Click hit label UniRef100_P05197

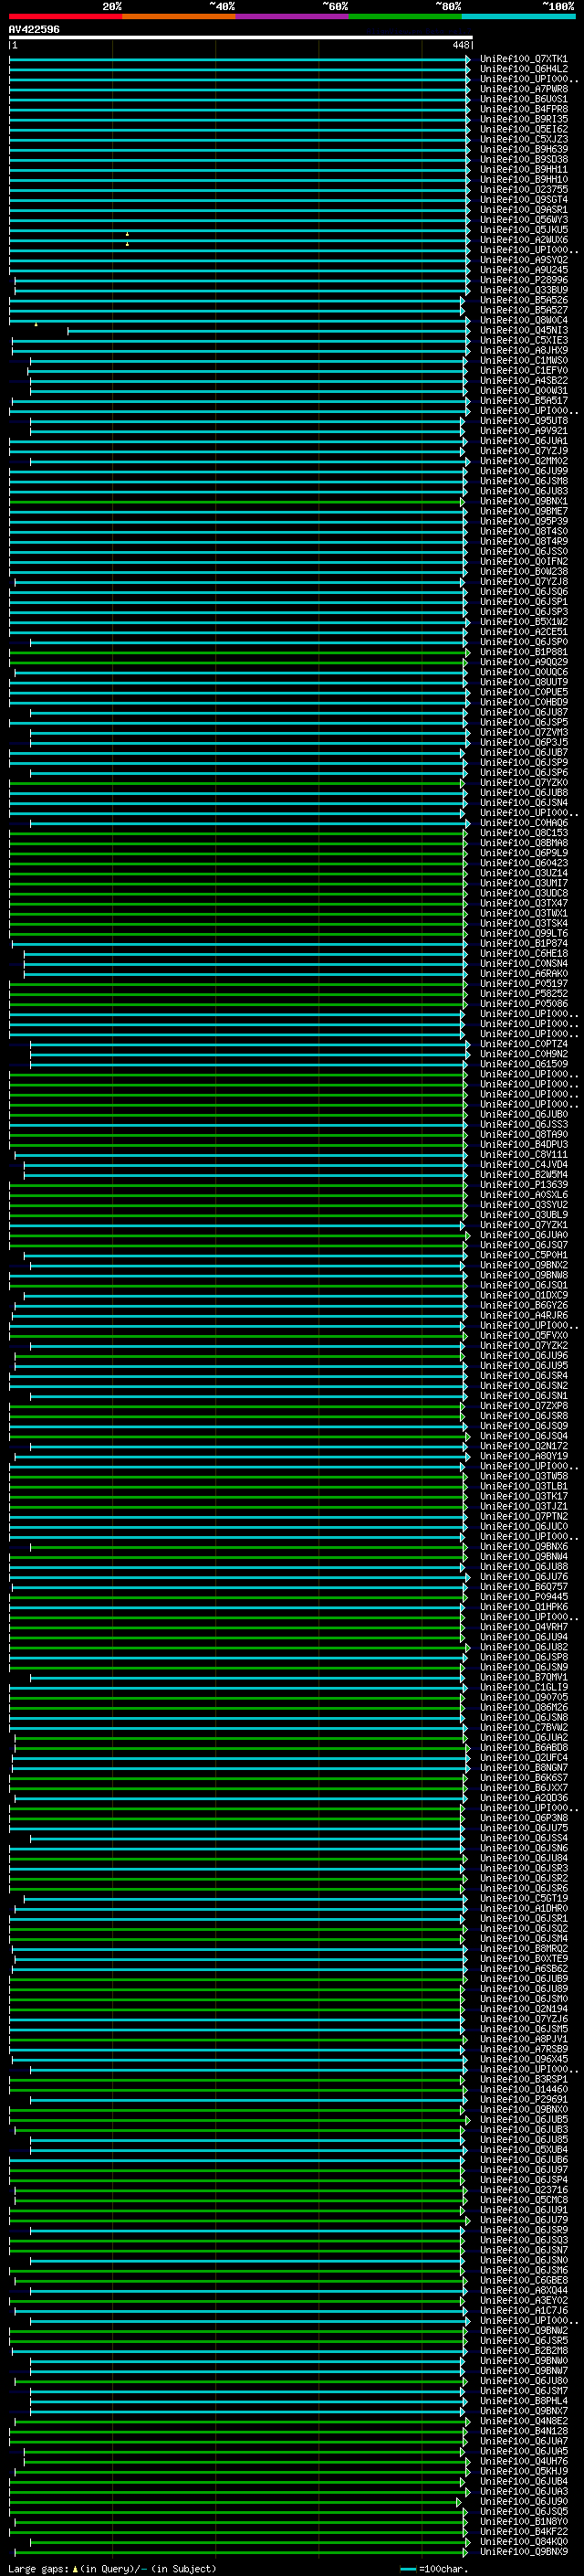[x=523, y=983]
